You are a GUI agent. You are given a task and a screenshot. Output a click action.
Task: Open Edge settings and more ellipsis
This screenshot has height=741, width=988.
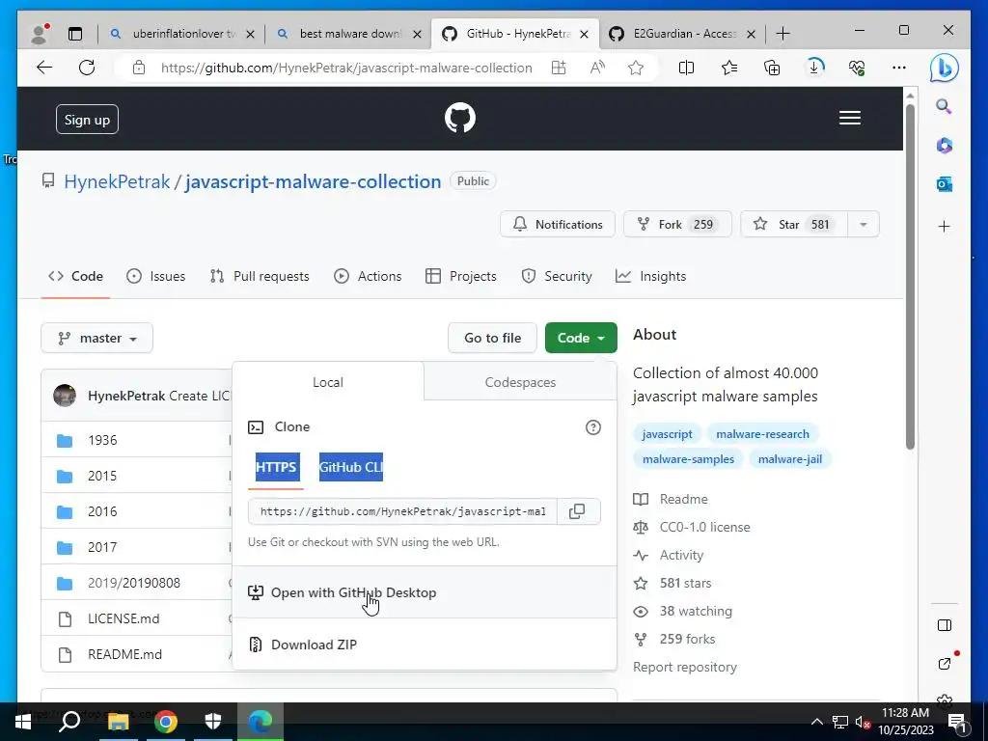[899, 68]
